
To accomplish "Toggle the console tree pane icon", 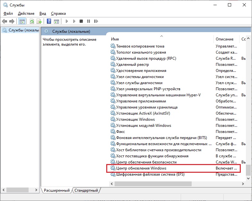I will click(x=22, y=21).
